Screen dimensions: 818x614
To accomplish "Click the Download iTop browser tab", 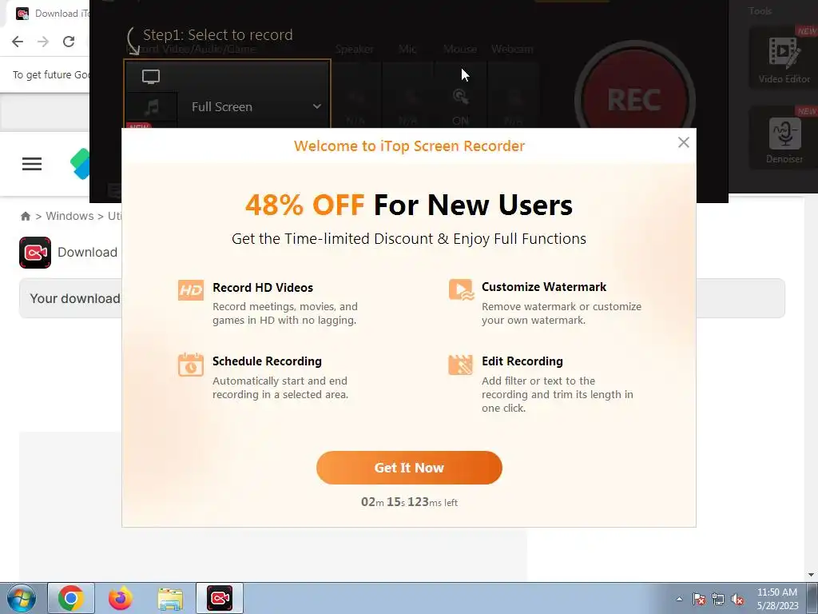I will pyautogui.click(x=51, y=14).
